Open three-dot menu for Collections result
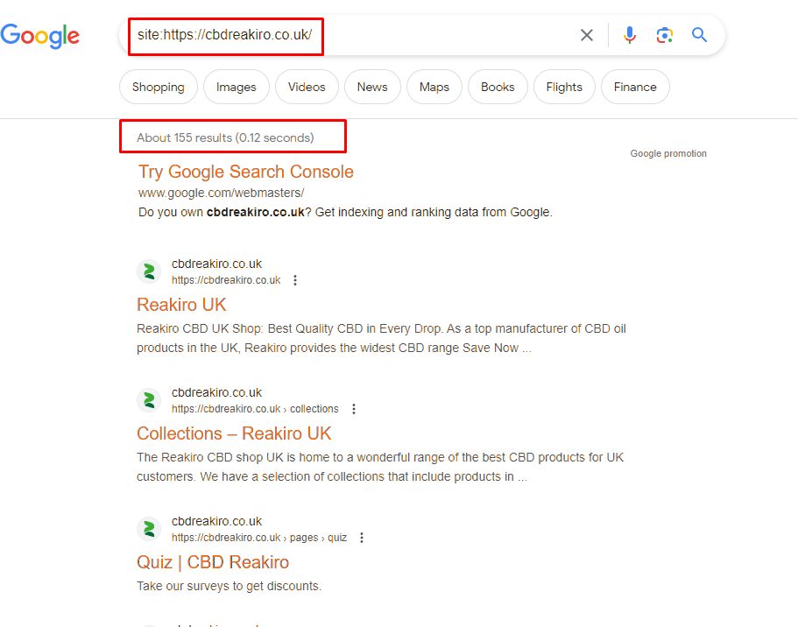 354,409
